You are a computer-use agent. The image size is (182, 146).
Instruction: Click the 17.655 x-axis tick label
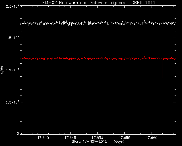[x=125, y=138]
